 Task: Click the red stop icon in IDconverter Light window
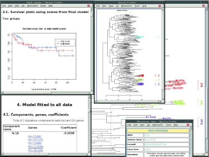click(188, 125)
